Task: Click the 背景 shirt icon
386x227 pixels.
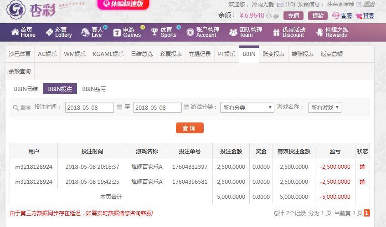Action: [x=359, y=16]
